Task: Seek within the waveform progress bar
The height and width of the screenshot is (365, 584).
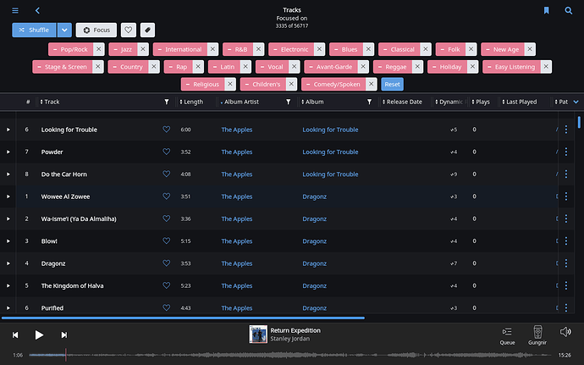Action: pyautogui.click(x=292, y=355)
